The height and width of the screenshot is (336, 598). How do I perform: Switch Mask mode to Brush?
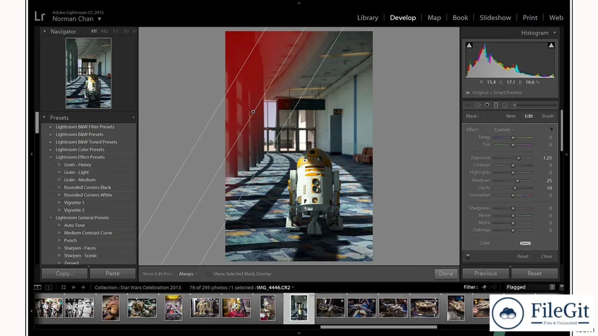pos(548,116)
